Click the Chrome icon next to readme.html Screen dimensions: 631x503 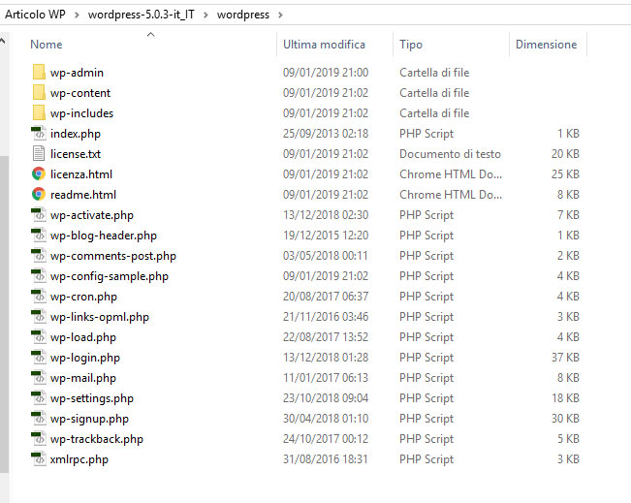pos(39,195)
